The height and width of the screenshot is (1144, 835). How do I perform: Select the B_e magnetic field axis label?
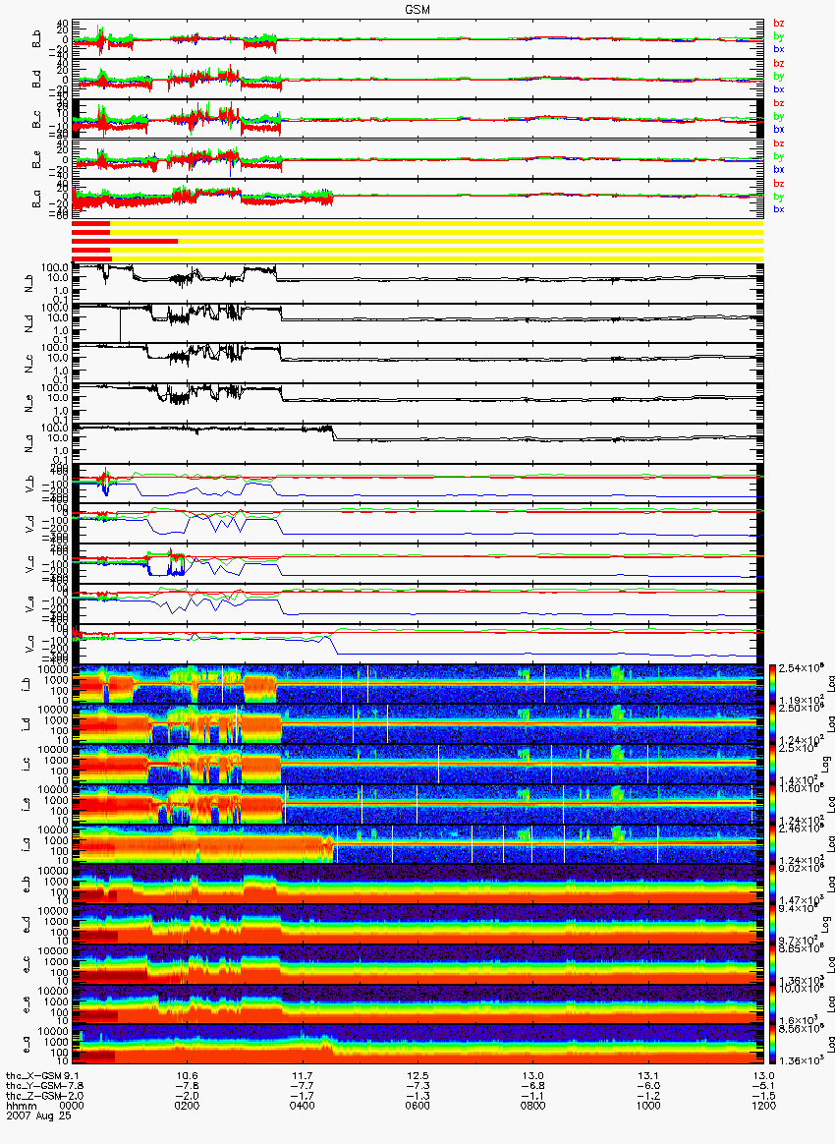pyautogui.click(x=36, y=160)
